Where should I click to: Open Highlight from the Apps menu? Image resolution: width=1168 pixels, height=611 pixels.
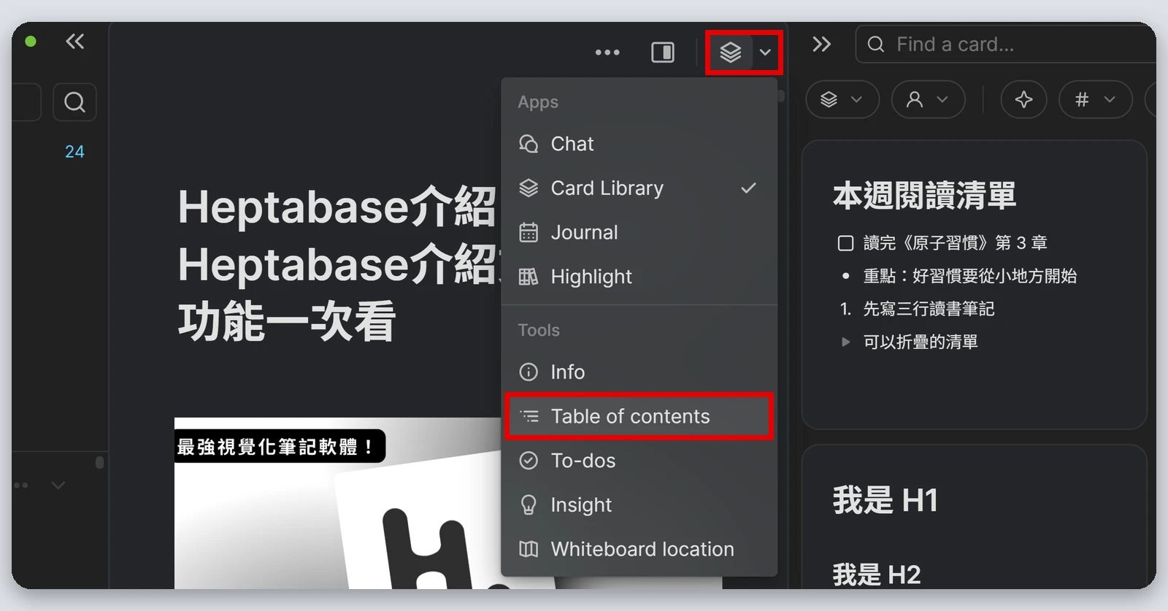pyautogui.click(x=639, y=277)
